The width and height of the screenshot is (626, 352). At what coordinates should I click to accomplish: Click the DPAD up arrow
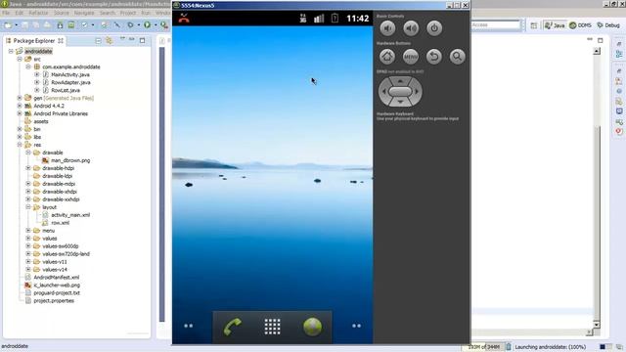click(x=400, y=80)
